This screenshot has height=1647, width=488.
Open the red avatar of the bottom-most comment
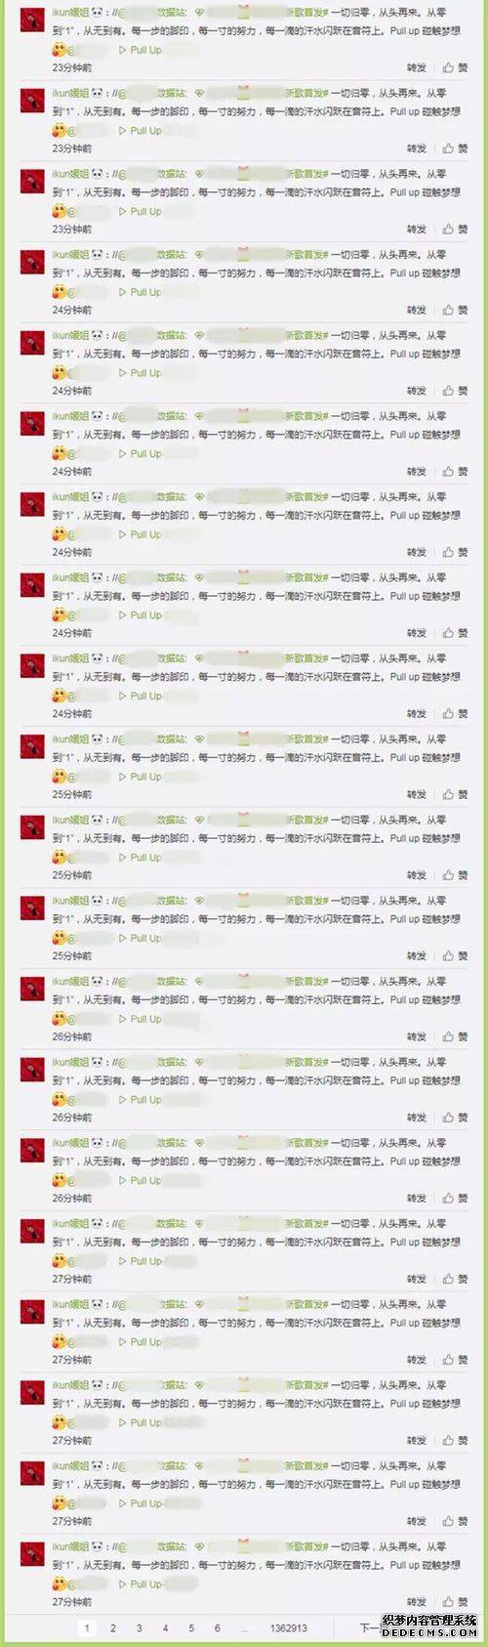(33, 1552)
